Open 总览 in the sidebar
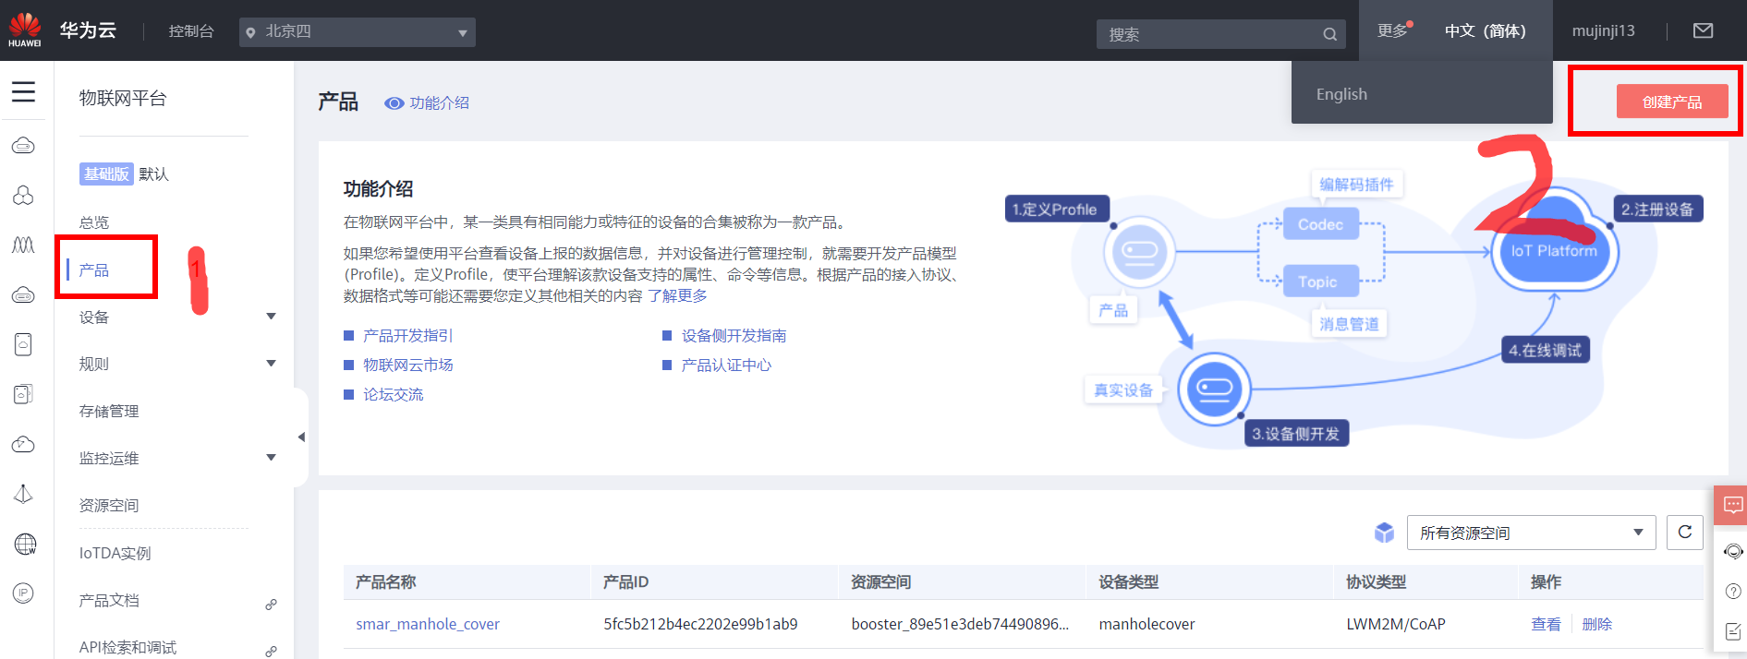Viewport: 1747px width, 659px height. [94, 222]
